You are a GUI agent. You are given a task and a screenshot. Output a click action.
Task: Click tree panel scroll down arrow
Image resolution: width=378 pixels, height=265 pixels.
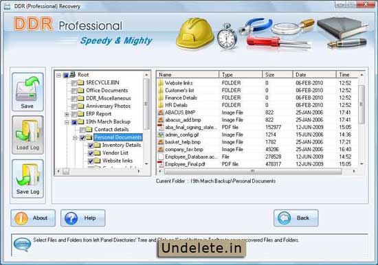pyautogui.click(x=146, y=164)
